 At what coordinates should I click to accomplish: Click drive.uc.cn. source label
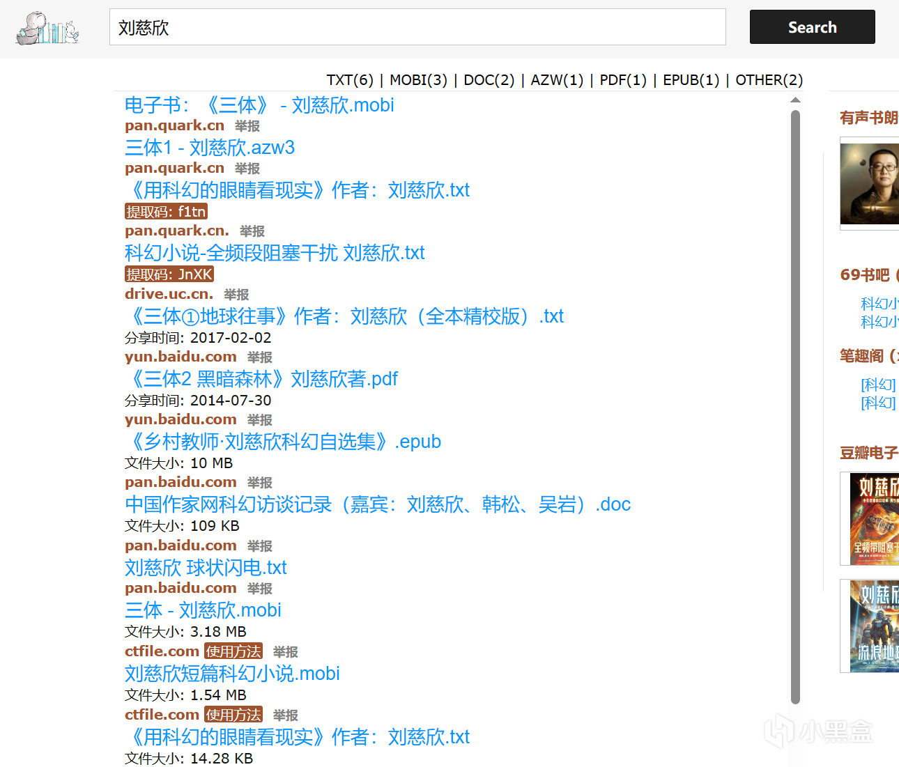169,294
